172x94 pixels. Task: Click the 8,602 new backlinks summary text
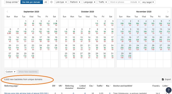[x=23, y=79]
